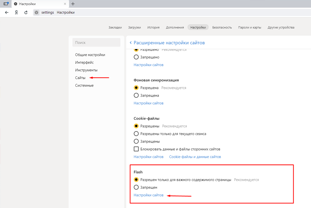Click the site protection icon in address bar
Screen dimensions: 311x208
[36, 12]
